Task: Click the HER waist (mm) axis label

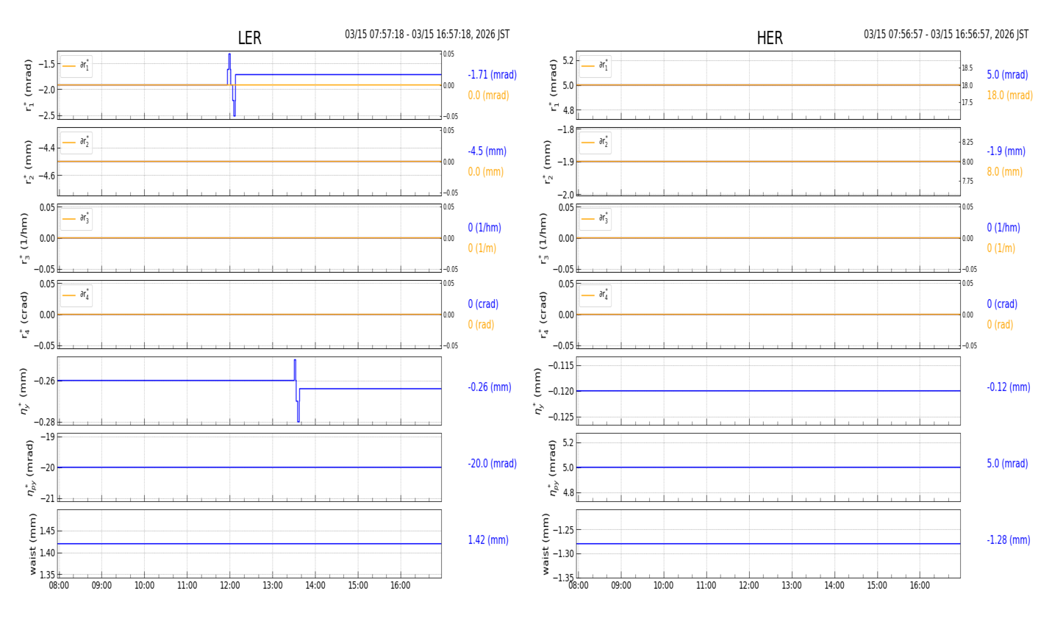Action: click(x=545, y=544)
